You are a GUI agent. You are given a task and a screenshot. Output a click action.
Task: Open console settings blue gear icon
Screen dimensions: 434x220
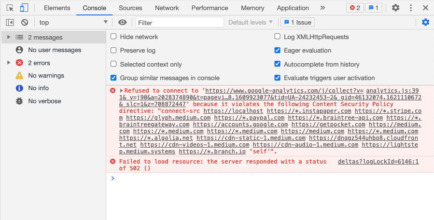coord(425,22)
